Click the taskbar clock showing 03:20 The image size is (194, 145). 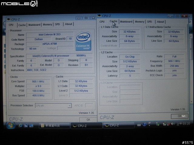tap(183, 124)
